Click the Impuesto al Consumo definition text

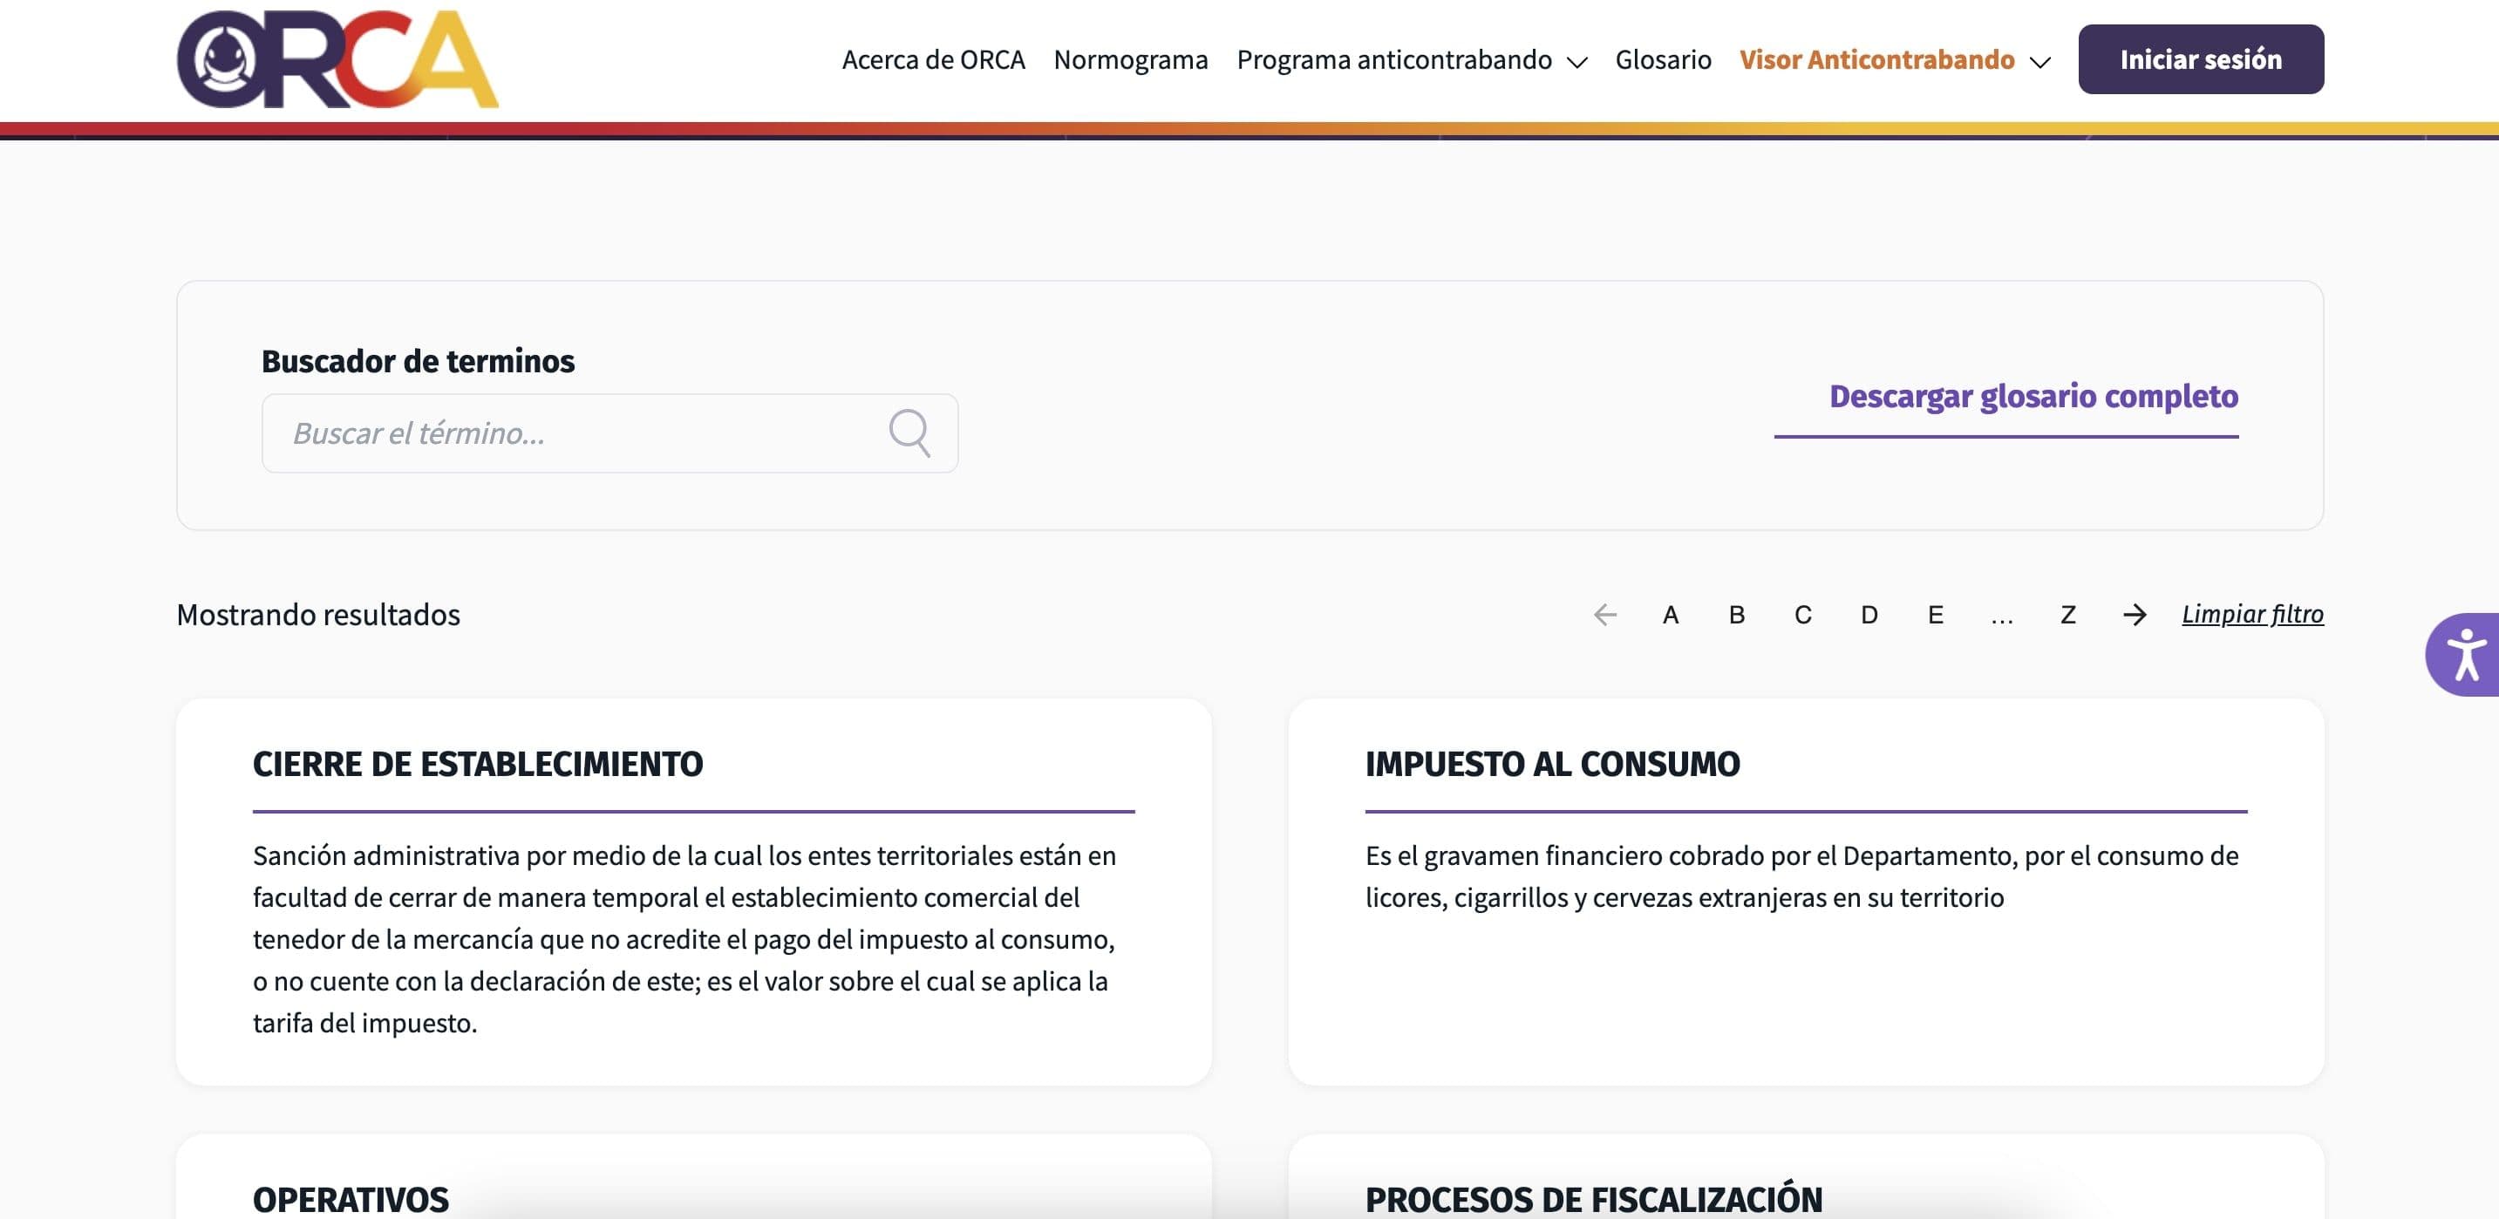(1801, 875)
